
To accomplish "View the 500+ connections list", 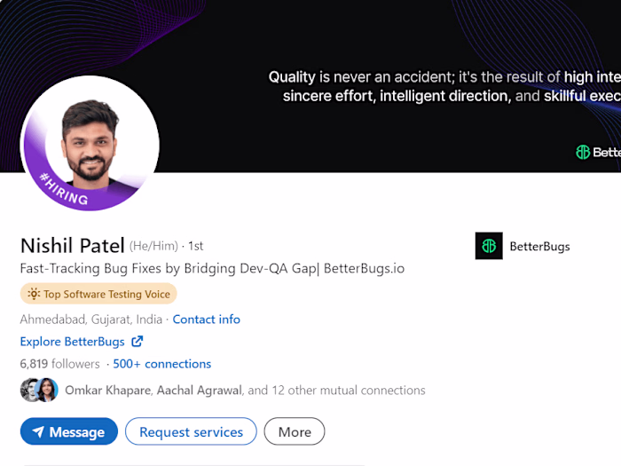I will tap(161, 364).
